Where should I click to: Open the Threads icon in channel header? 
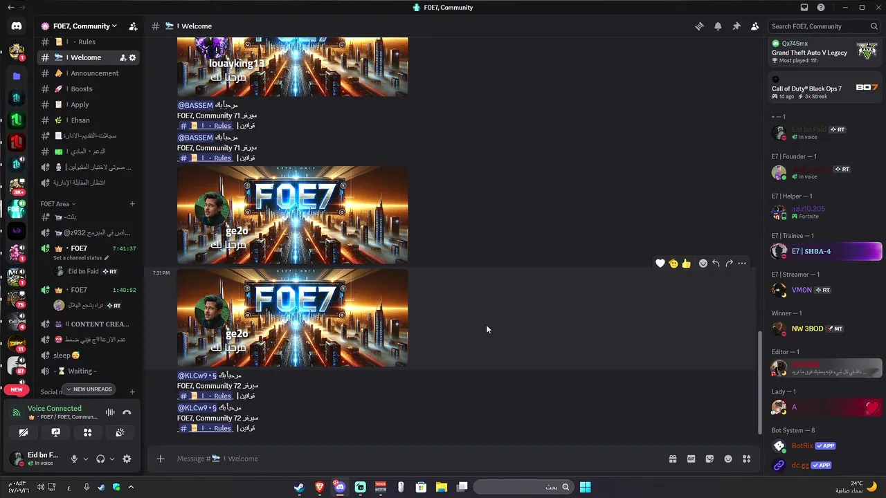pyautogui.click(x=699, y=26)
